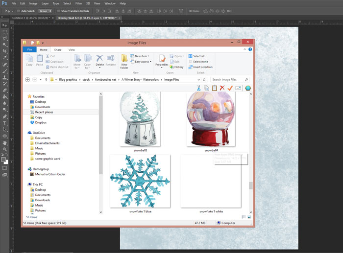Image resolution: width=343 pixels, height=253 pixels.
Task: Select the Crop tool
Action: (4, 51)
